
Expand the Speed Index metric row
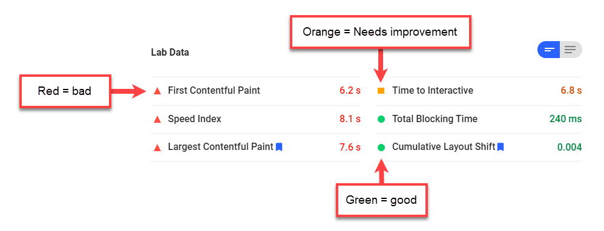[256, 119]
